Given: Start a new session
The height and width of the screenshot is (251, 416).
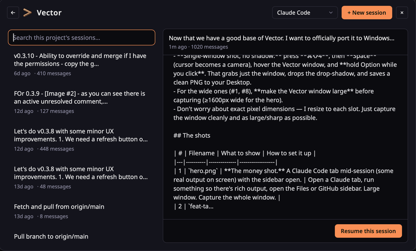Looking at the screenshot, I should pyautogui.click(x=367, y=12).
